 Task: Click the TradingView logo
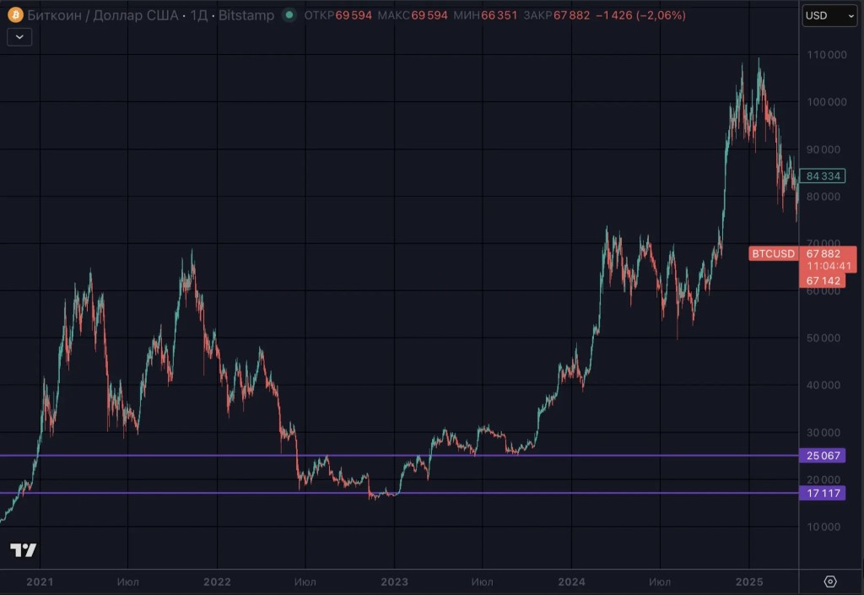click(24, 550)
